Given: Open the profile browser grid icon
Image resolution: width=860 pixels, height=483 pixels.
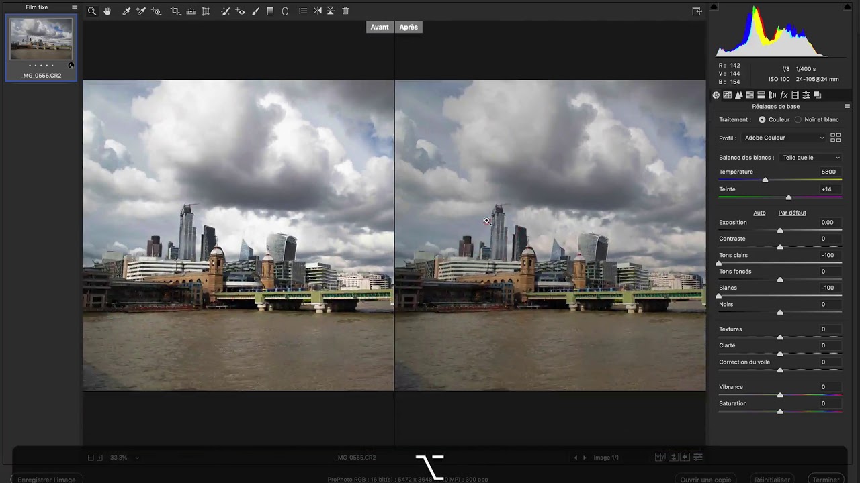Looking at the screenshot, I should pyautogui.click(x=836, y=138).
